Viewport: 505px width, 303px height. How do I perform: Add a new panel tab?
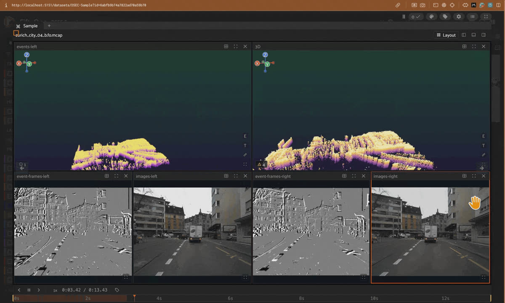pos(49,26)
